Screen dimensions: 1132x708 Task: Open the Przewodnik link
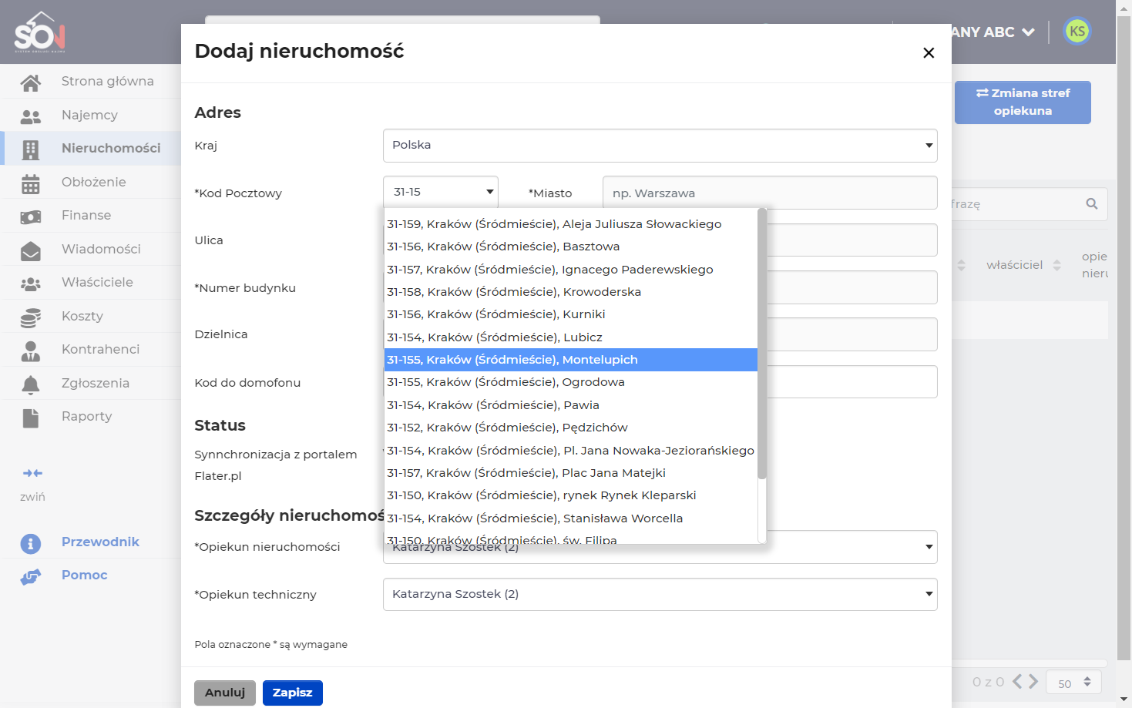[100, 542]
